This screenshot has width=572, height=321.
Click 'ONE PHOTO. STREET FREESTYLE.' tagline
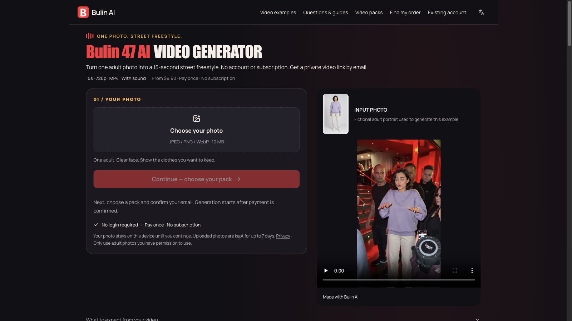(x=139, y=36)
